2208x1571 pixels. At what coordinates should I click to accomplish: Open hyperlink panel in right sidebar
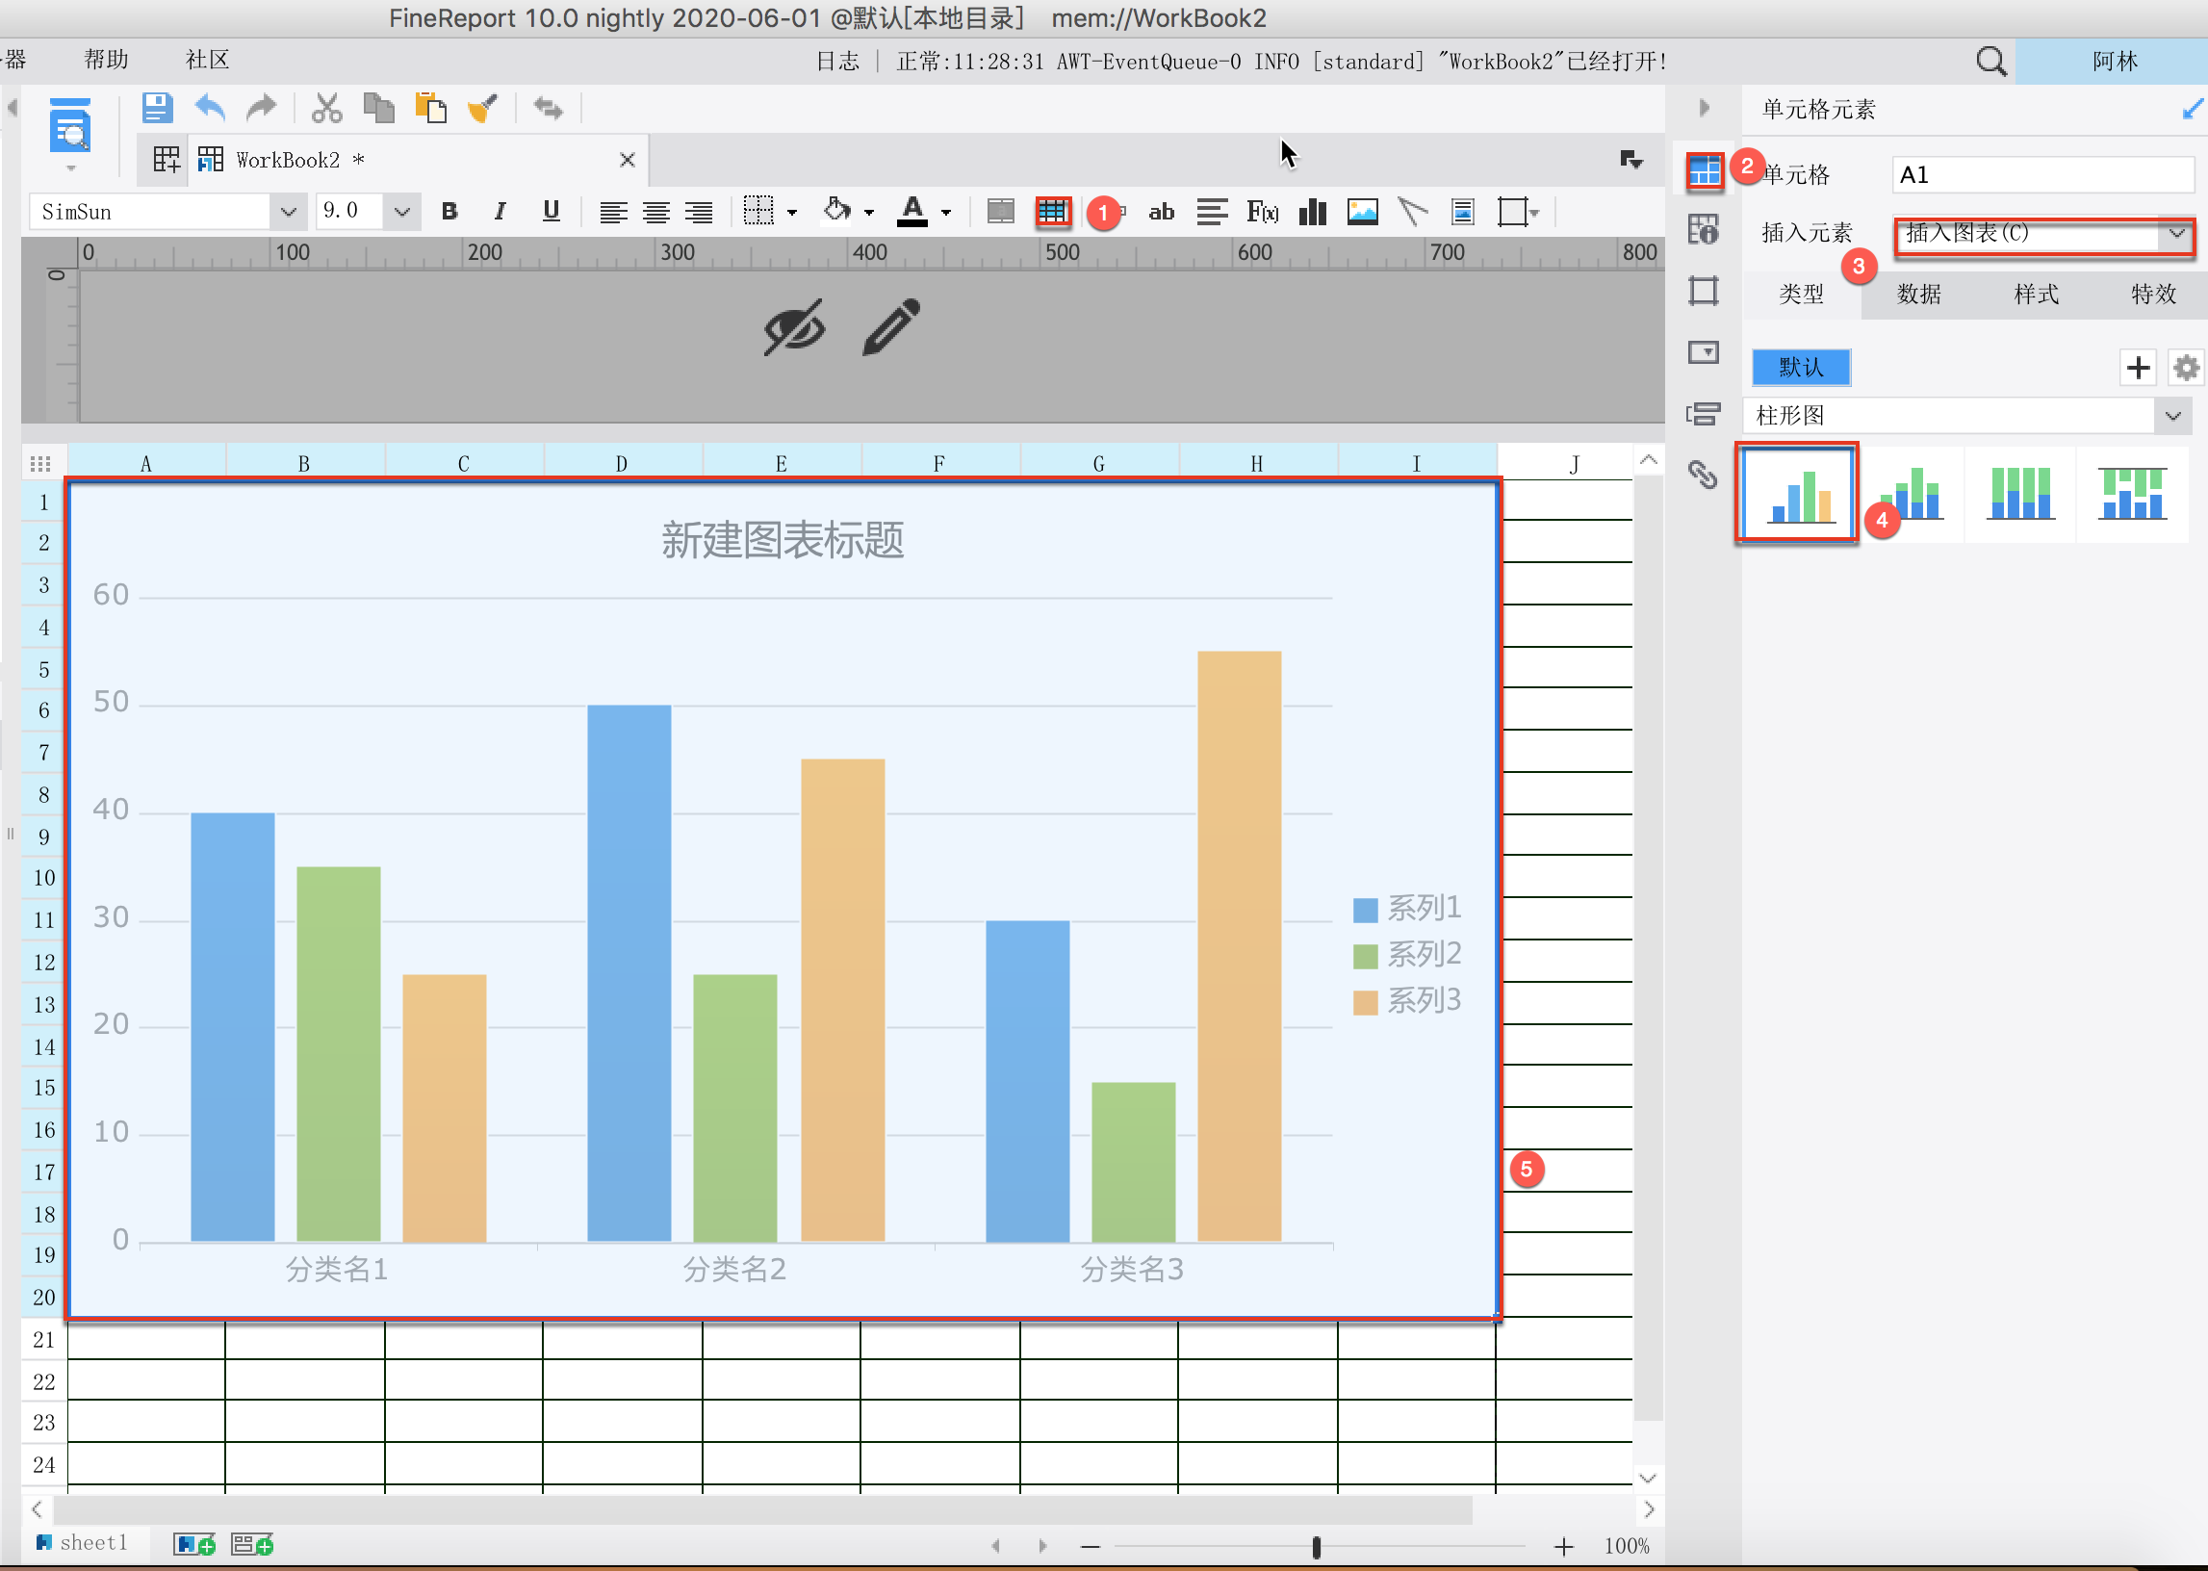tap(1702, 474)
